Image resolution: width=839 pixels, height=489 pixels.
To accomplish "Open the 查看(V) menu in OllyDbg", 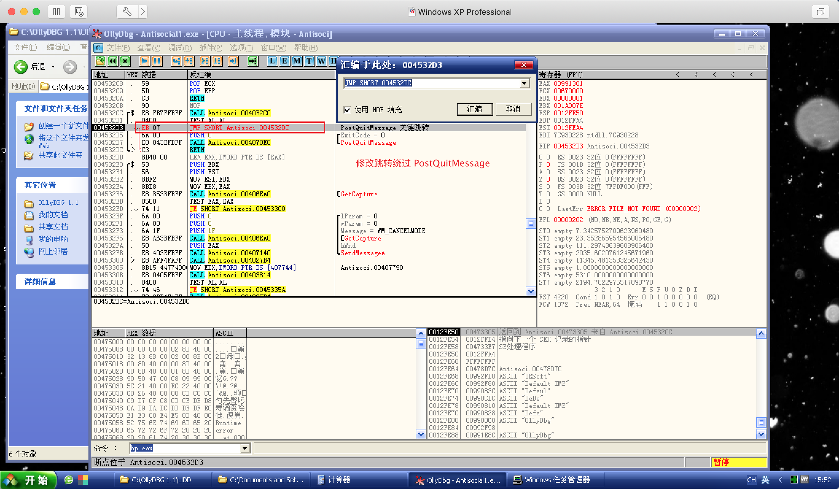I will click(x=149, y=48).
